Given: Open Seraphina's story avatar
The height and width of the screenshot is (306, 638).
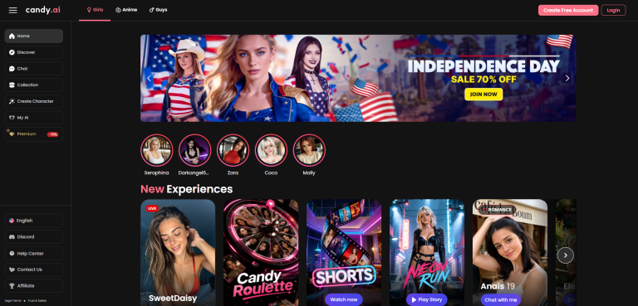Looking at the screenshot, I should pos(157,150).
